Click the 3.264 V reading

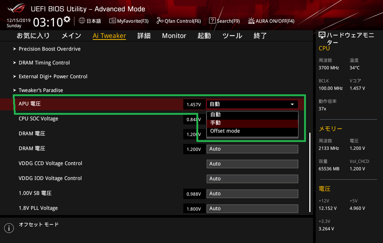tap(326, 229)
